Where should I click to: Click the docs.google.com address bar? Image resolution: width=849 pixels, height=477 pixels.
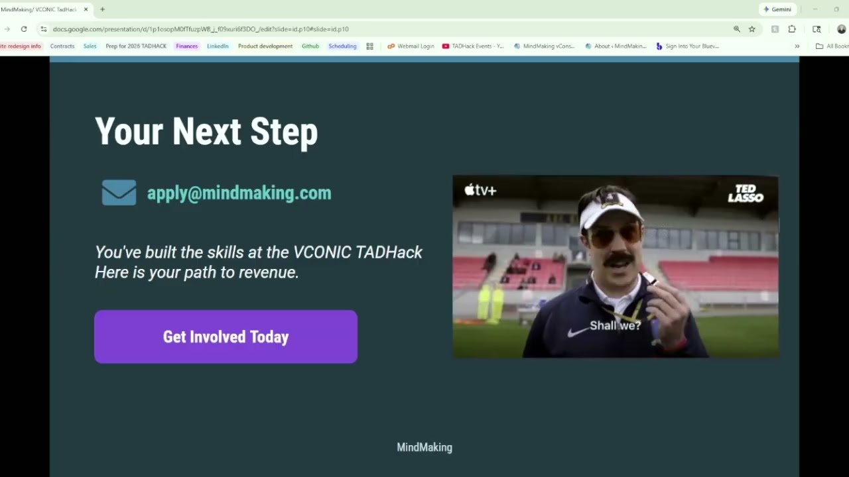[385, 29]
